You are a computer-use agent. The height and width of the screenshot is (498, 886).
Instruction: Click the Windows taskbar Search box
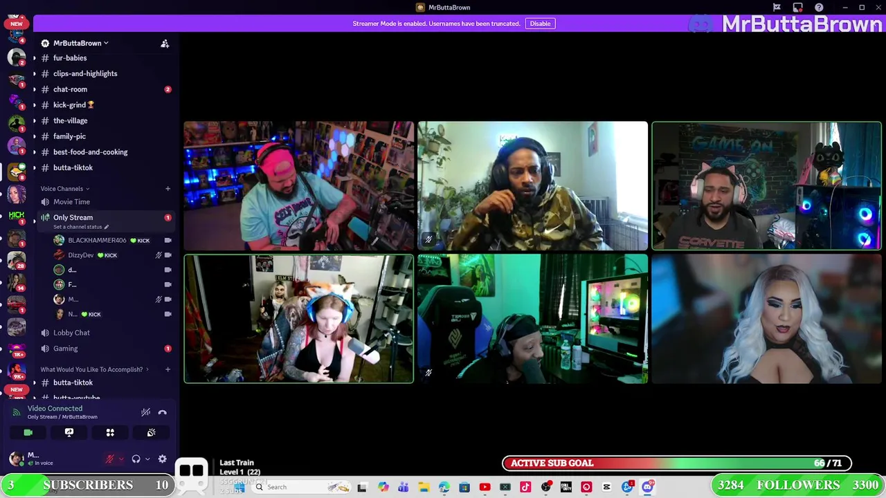(x=301, y=487)
